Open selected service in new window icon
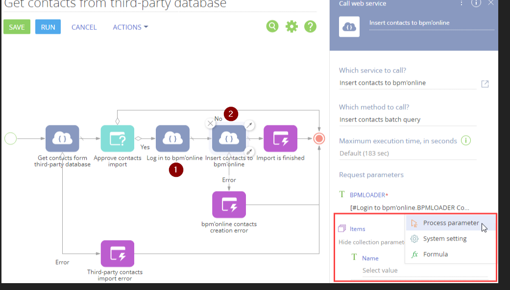510x290 pixels. (x=485, y=84)
